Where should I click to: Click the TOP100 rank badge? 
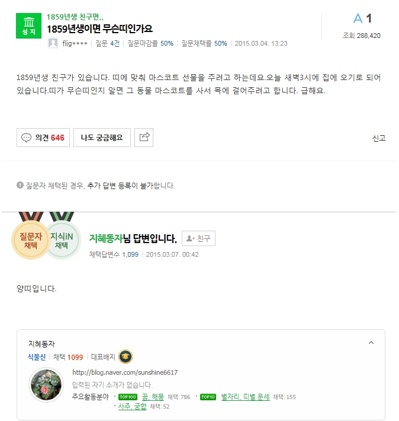click(x=128, y=397)
